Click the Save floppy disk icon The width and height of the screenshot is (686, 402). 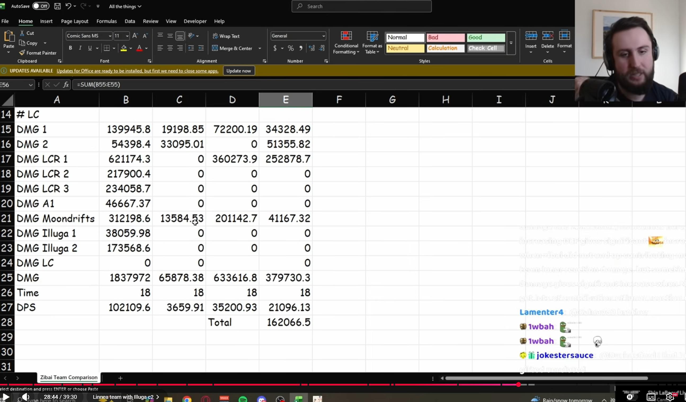point(57,6)
